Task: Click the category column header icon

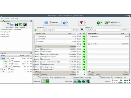Action: [80, 33]
